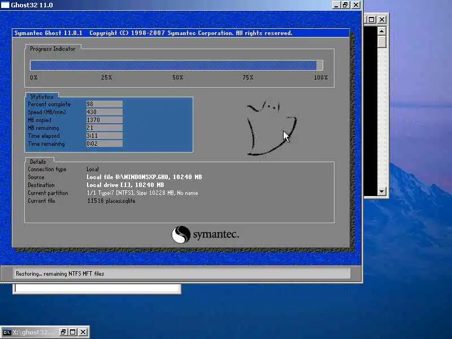
Task: Click the progress indicator bar
Action: (176, 66)
